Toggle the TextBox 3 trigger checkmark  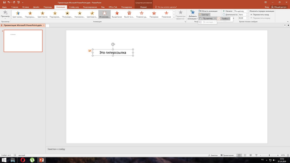tap(219, 19)
